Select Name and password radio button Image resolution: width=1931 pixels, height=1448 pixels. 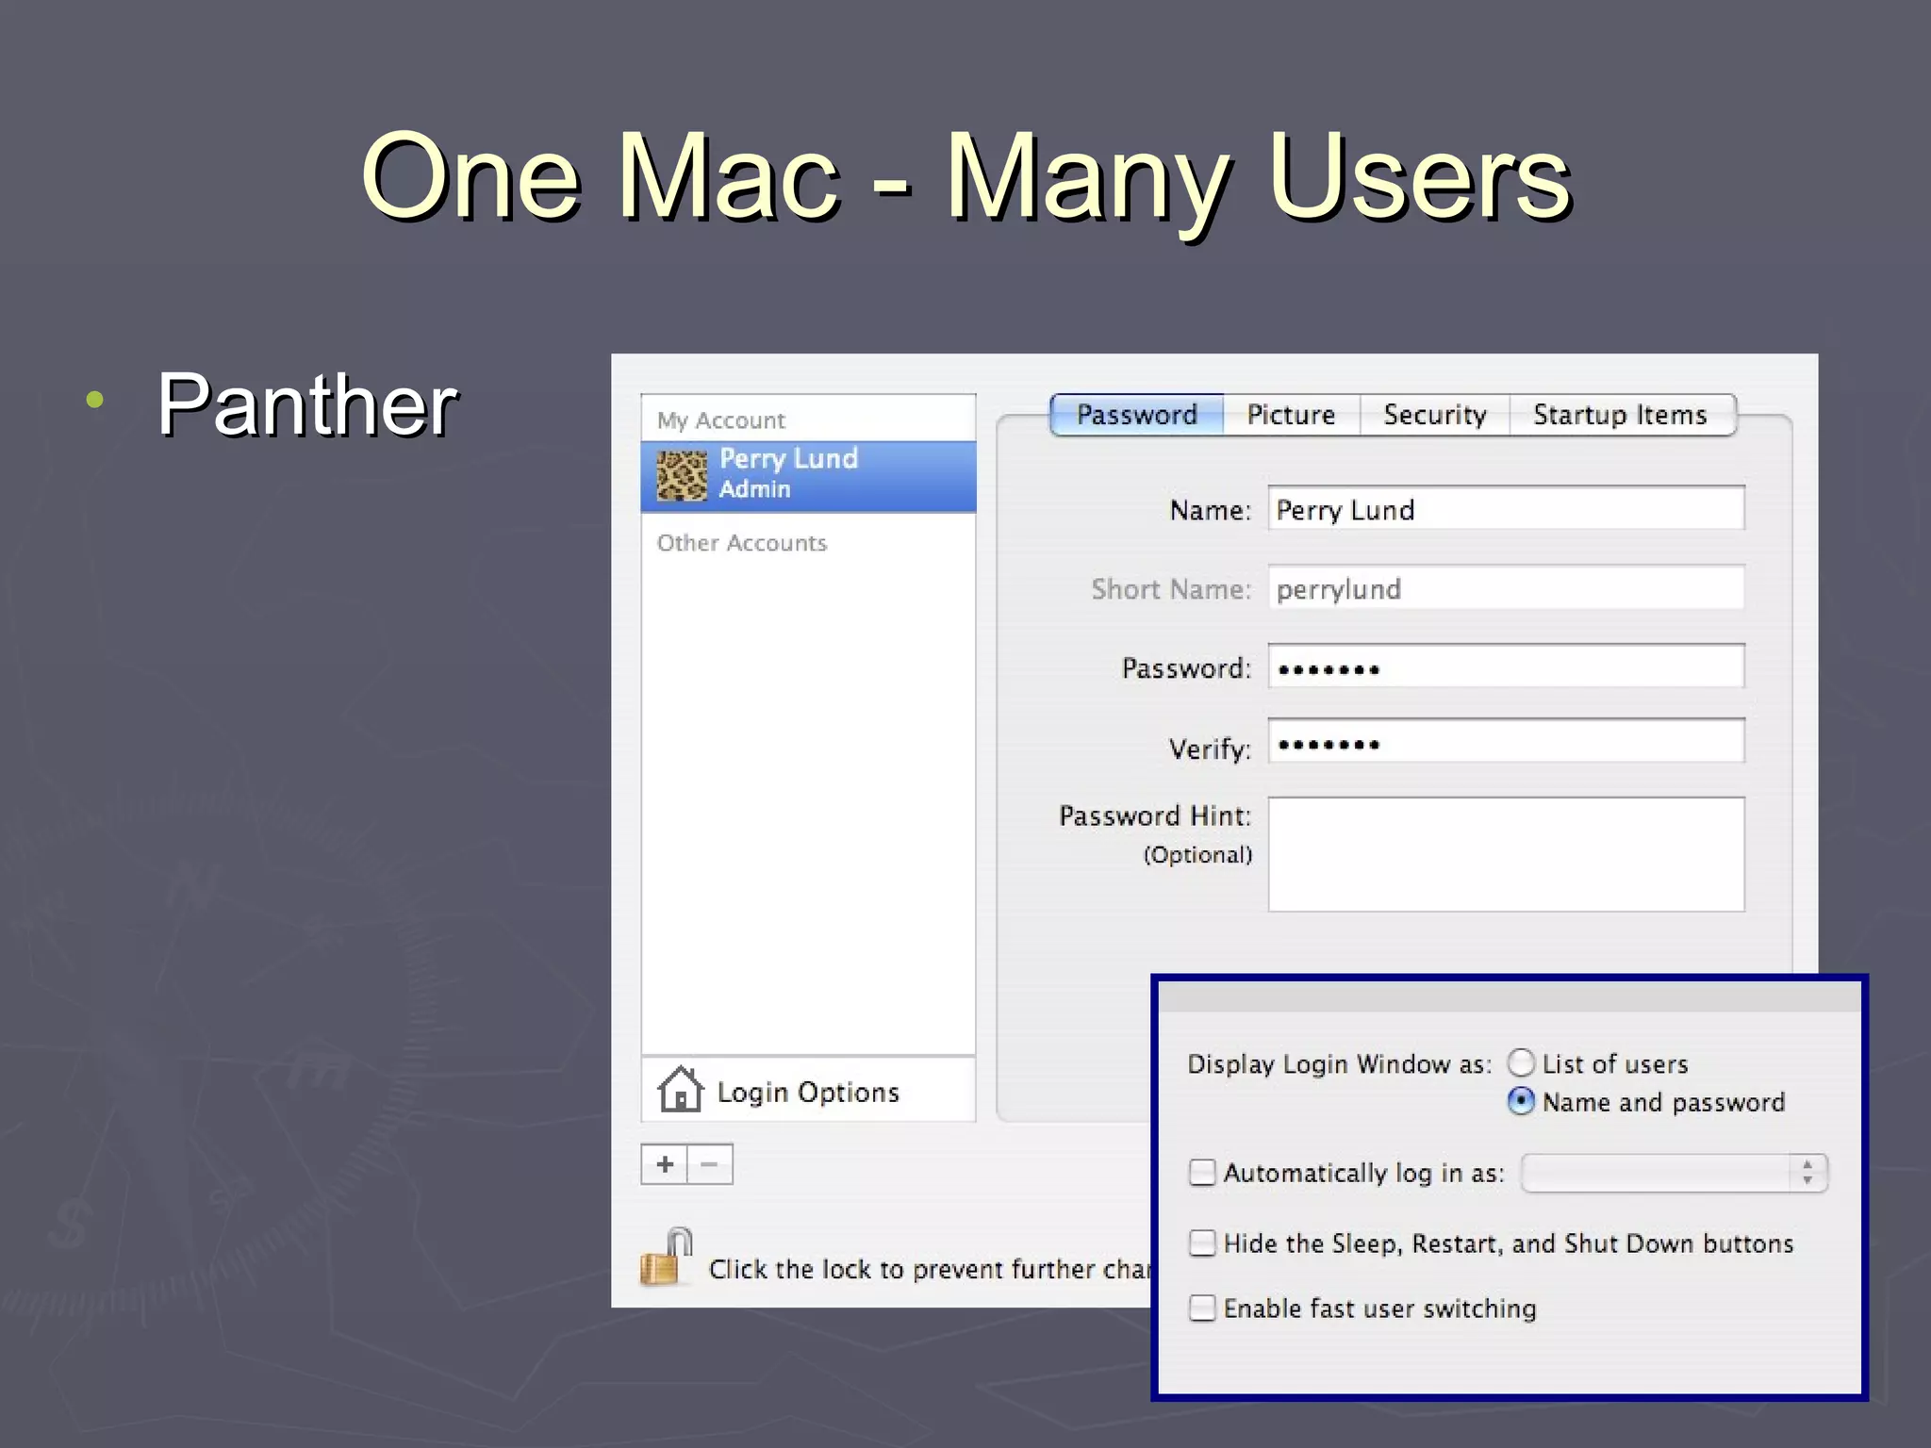point(1521,1100)
